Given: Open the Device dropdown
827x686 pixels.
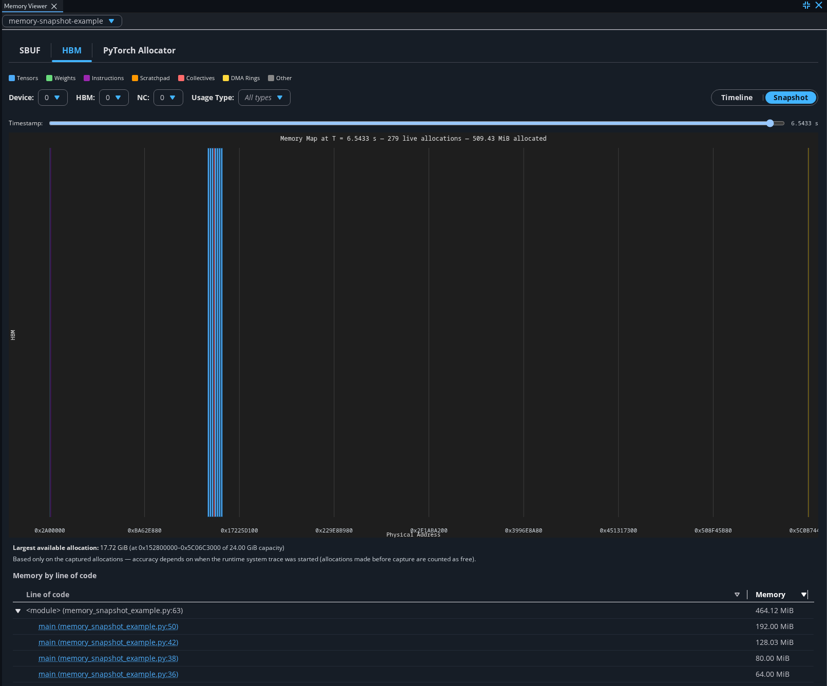Looking at the screenshot, I should 53,98.
